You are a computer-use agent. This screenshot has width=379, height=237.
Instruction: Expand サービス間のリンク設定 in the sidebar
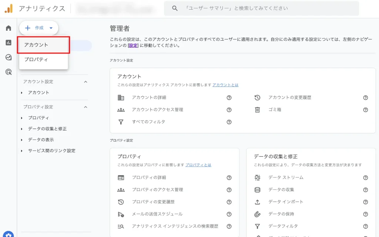point(22,151)
